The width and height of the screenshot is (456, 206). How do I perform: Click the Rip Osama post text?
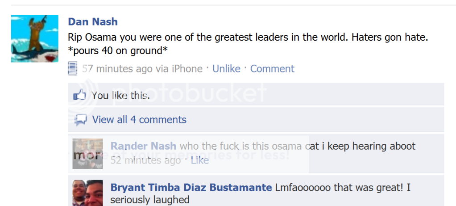pyautogui.click(x=248, y=44)
